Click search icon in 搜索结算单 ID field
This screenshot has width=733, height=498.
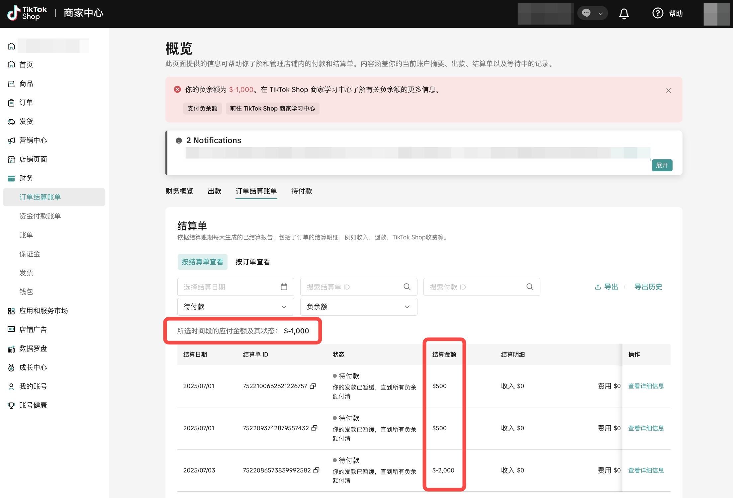coord(407,287)
